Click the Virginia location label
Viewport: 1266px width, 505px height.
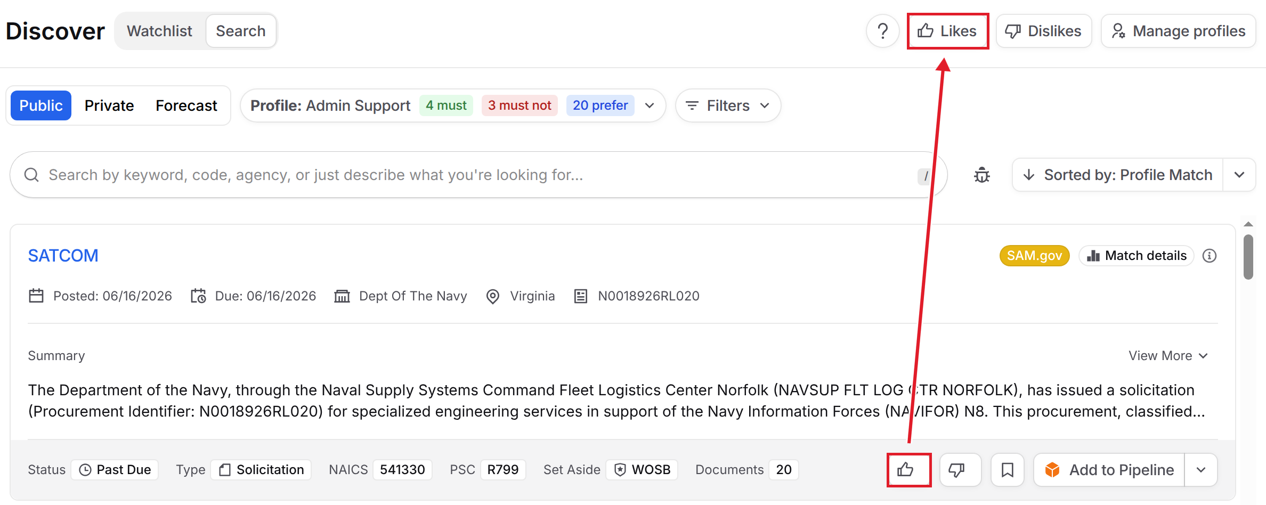(x=532, y=296)
